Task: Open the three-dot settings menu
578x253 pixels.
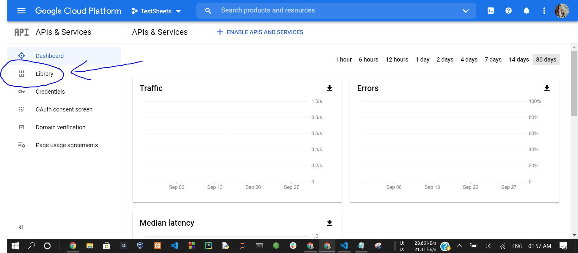Action: [544, 11]
